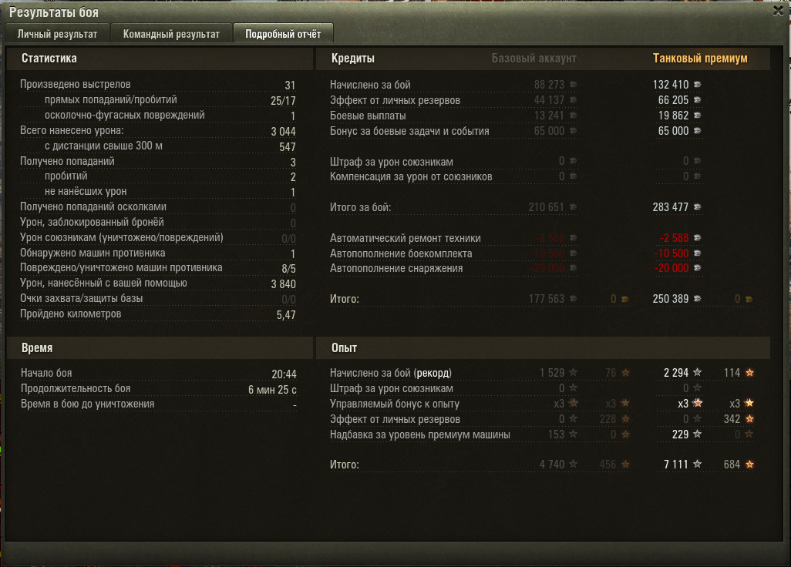Viewport: 791px width, 567px height.
Task: Click the Управляемый бонус к опыту row label
Action: [x=395, y=404]
